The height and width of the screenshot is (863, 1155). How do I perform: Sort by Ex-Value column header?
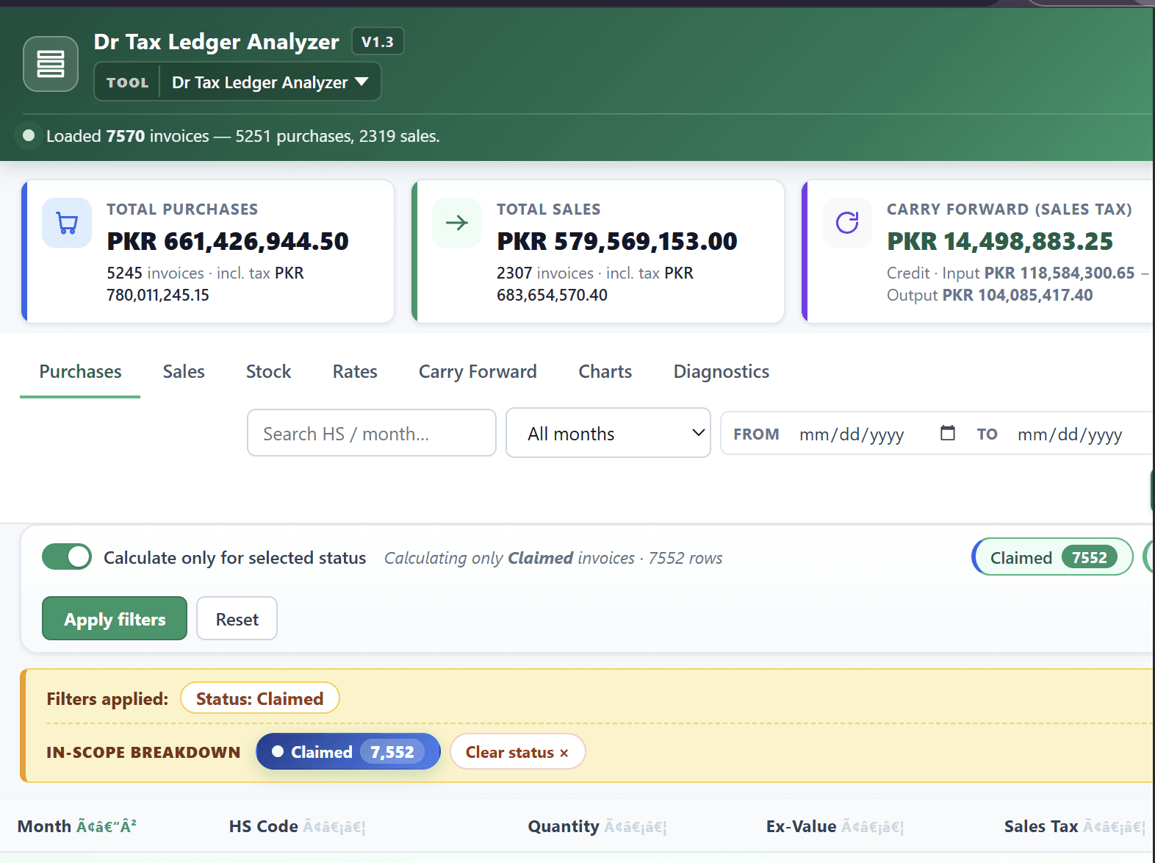point(835,826)
